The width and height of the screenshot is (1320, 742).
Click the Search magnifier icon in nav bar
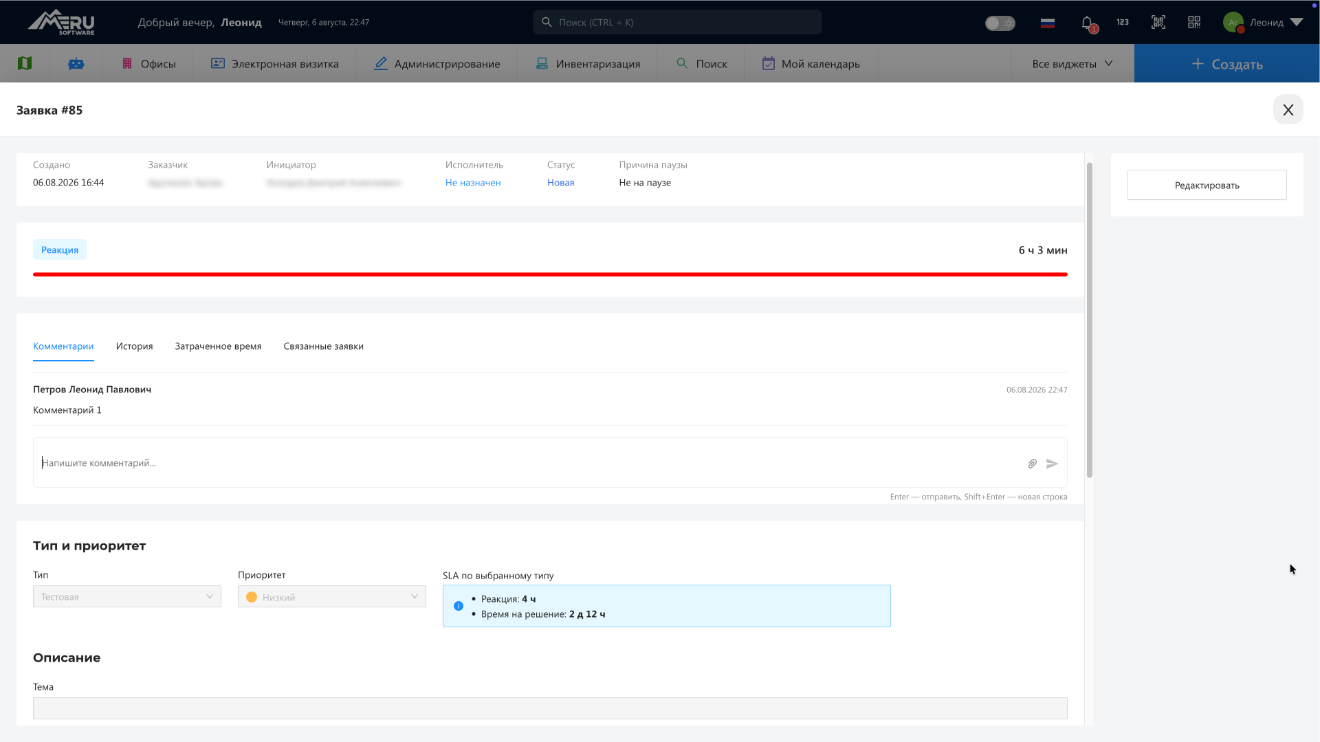click(682, 63)
